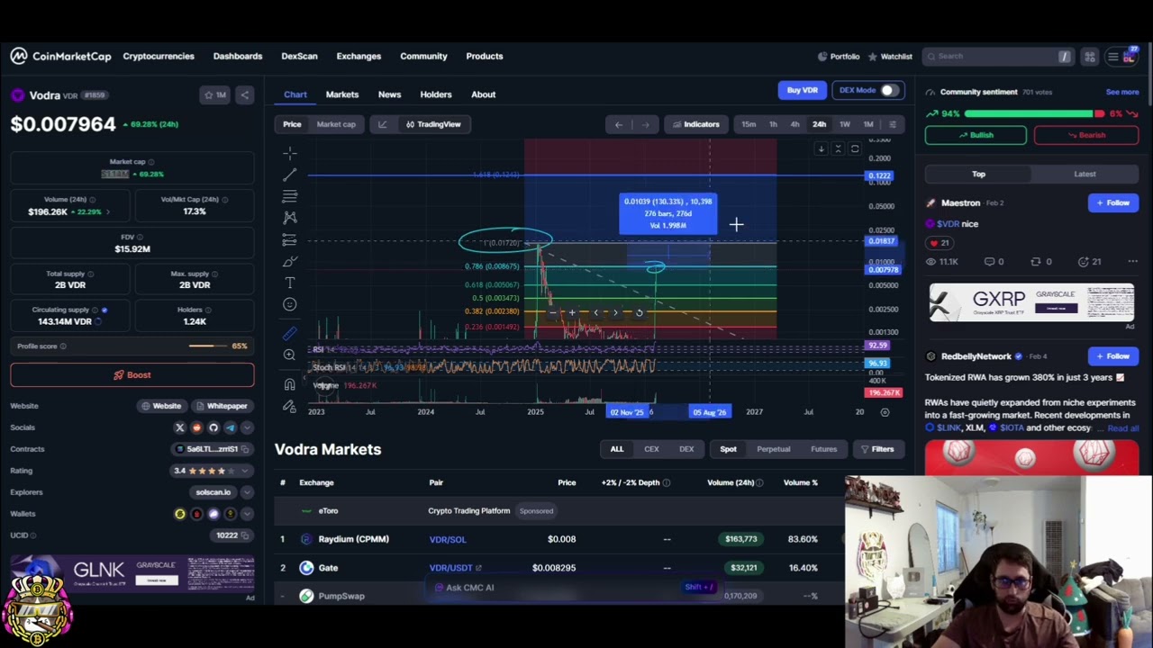This screenshot has width=1153, height=648.
Task: Select the ruler measure tool
Action: tap(289, 333)
